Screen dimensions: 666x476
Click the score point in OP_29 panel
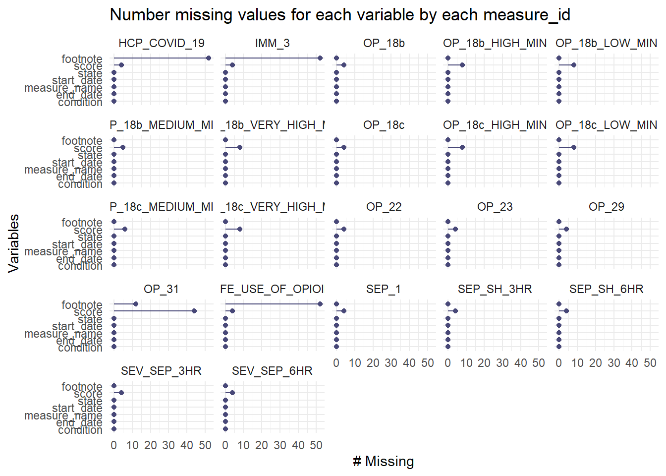click(x=566, y=229)
